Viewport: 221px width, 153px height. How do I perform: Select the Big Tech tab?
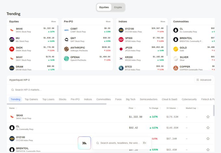point(131,99)
